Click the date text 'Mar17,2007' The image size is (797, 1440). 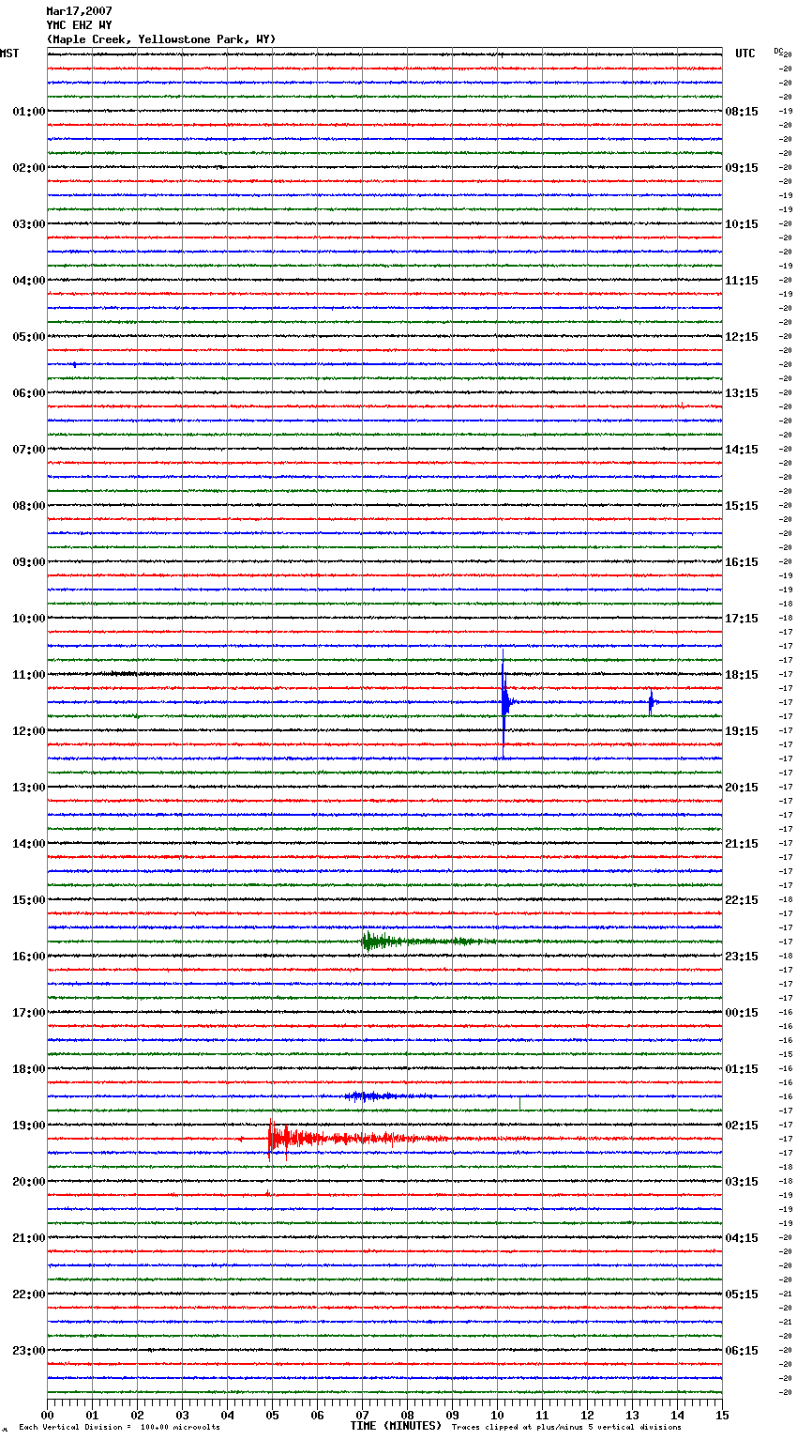pos(79,11)
